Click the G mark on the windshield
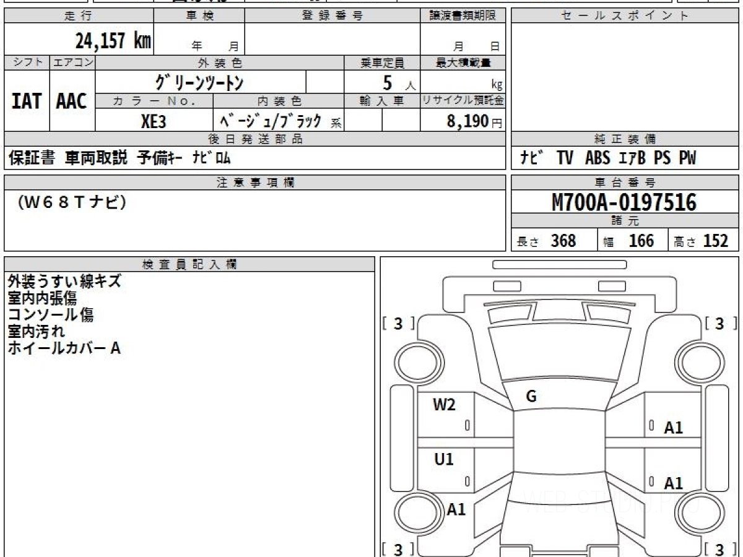 pyautogui.click(x=531, y=397)
